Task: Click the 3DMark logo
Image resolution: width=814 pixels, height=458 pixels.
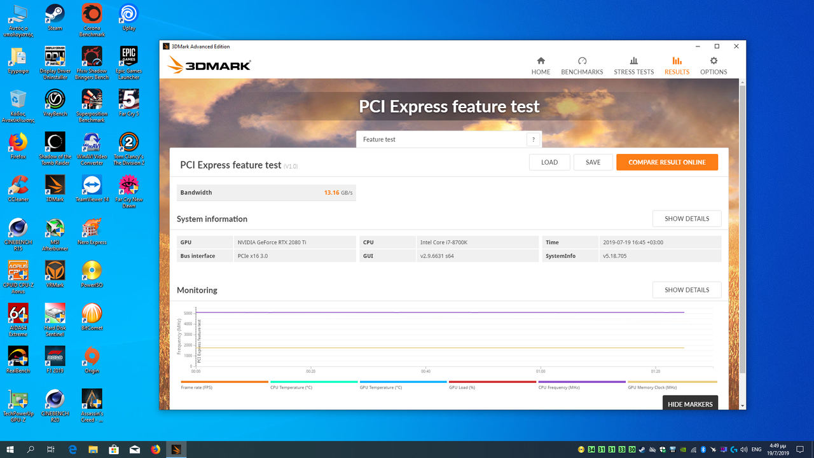Action: tap(209, 65)
